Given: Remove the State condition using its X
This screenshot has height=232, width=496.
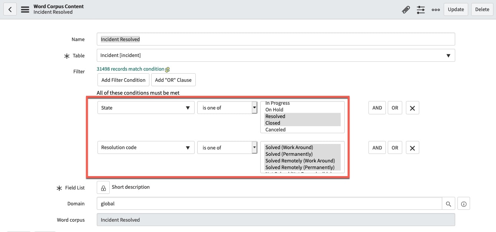Looking at the screenshot, I should tap(412, 107).
